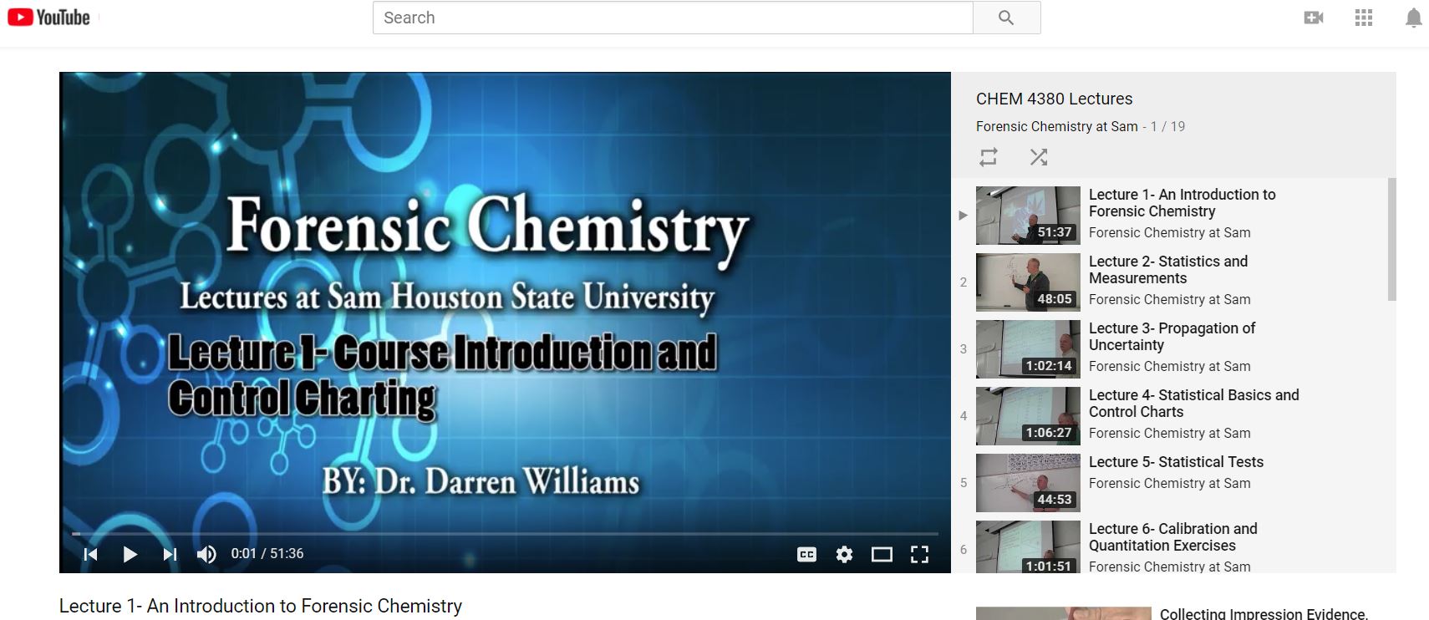Open CHEM 4380 Lectures playlist title
This screenshot has width=1429, height=620.
click(1054, 99)
